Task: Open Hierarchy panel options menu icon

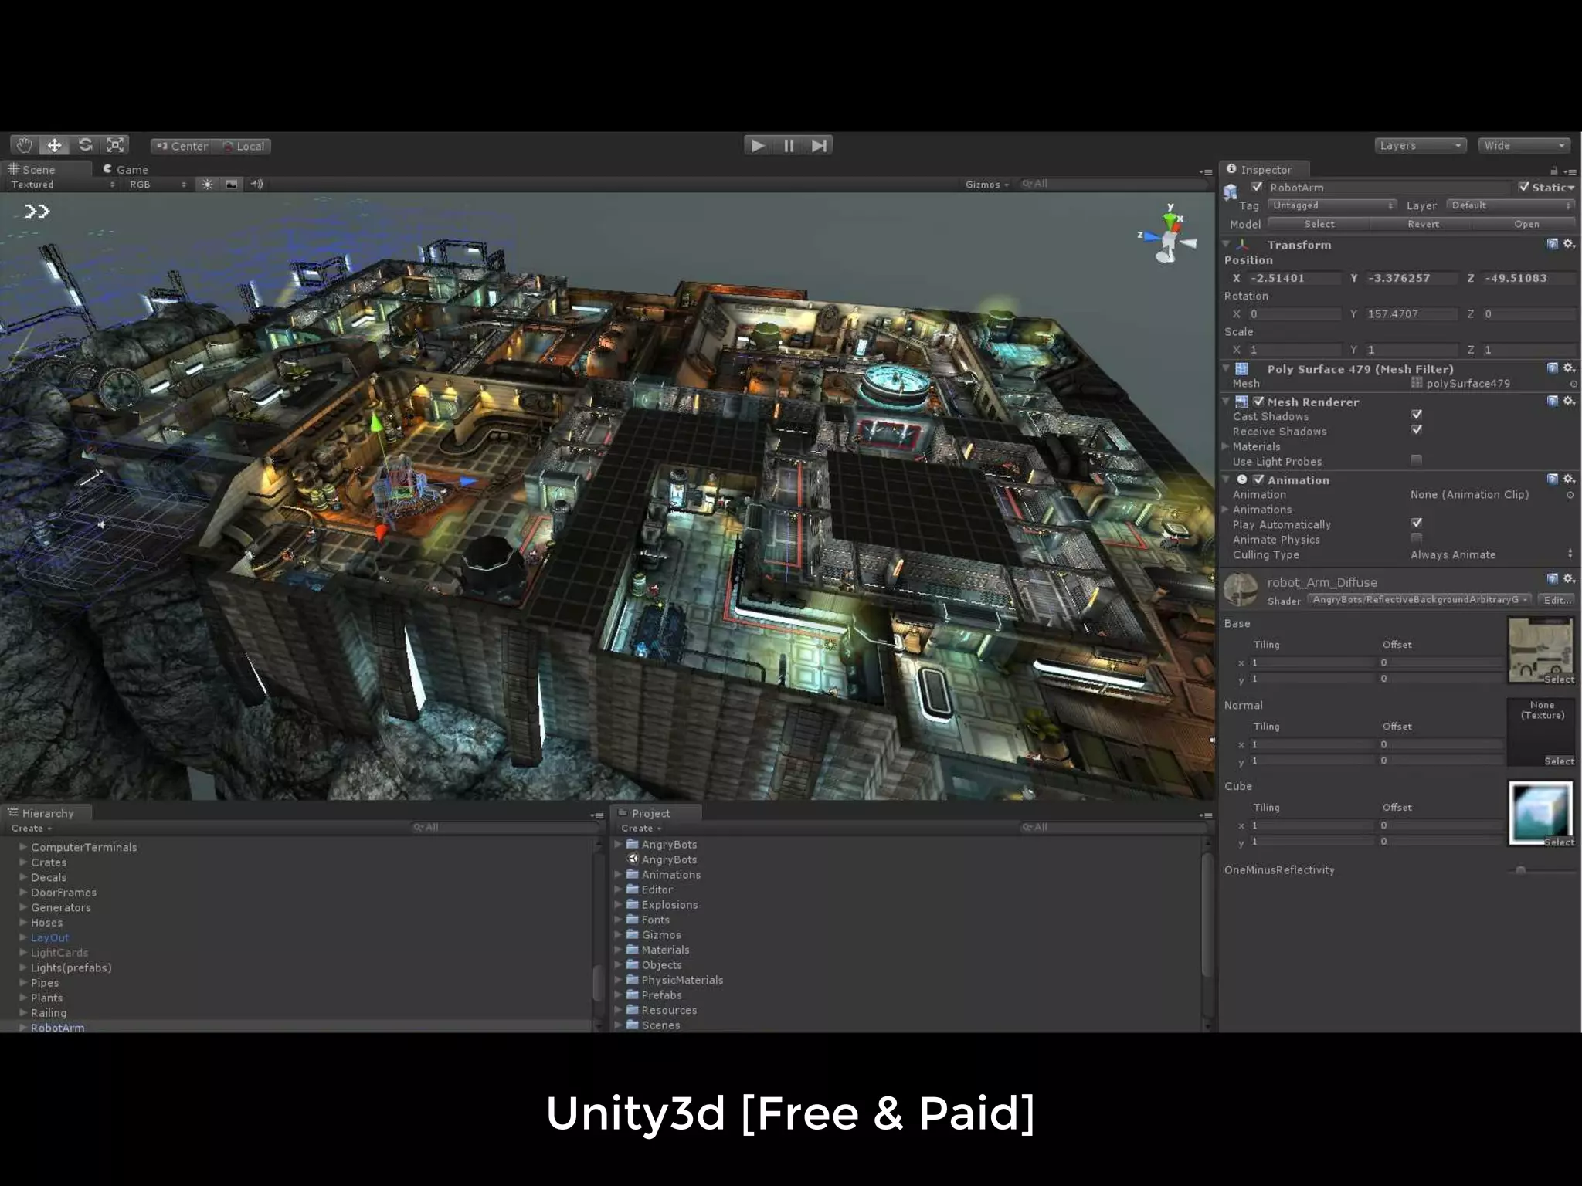Action: pos(596,815)
